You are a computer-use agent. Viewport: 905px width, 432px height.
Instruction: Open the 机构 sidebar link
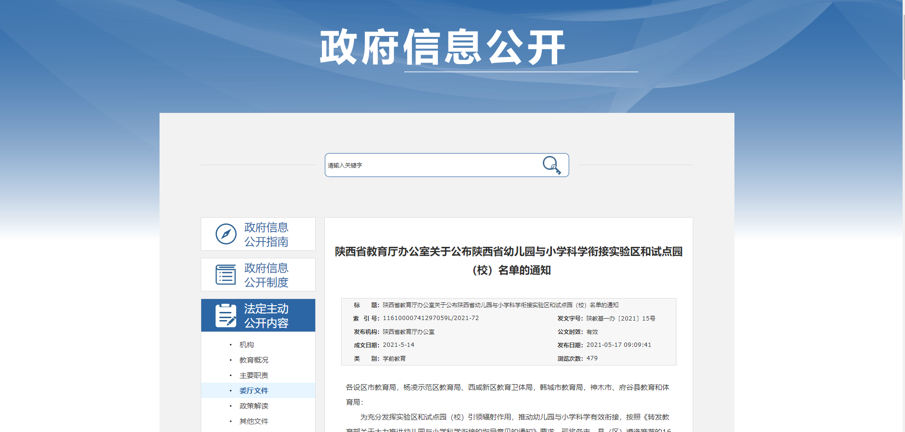coord(247,344)
